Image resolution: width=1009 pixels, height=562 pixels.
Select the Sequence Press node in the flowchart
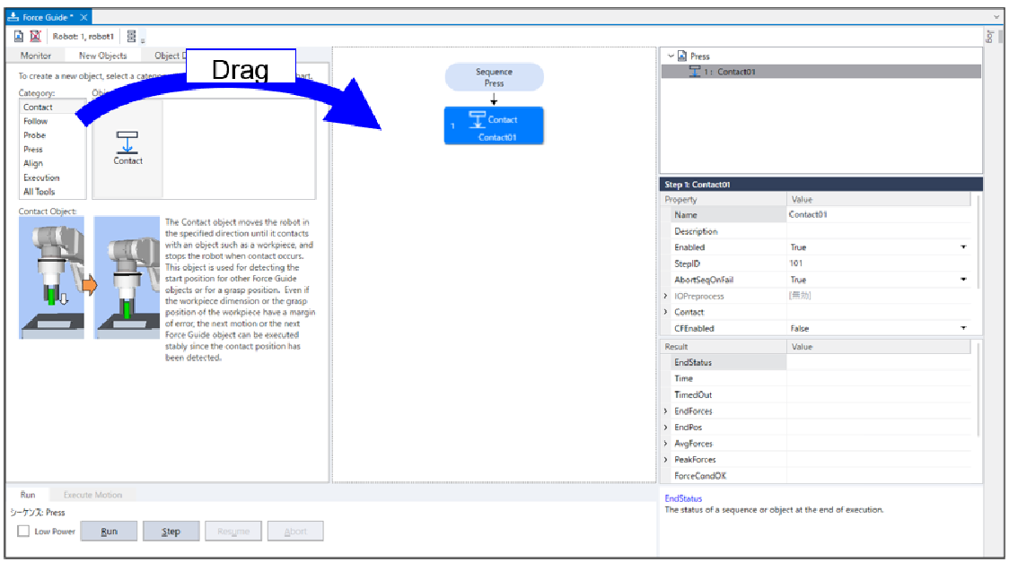point(494,77)
